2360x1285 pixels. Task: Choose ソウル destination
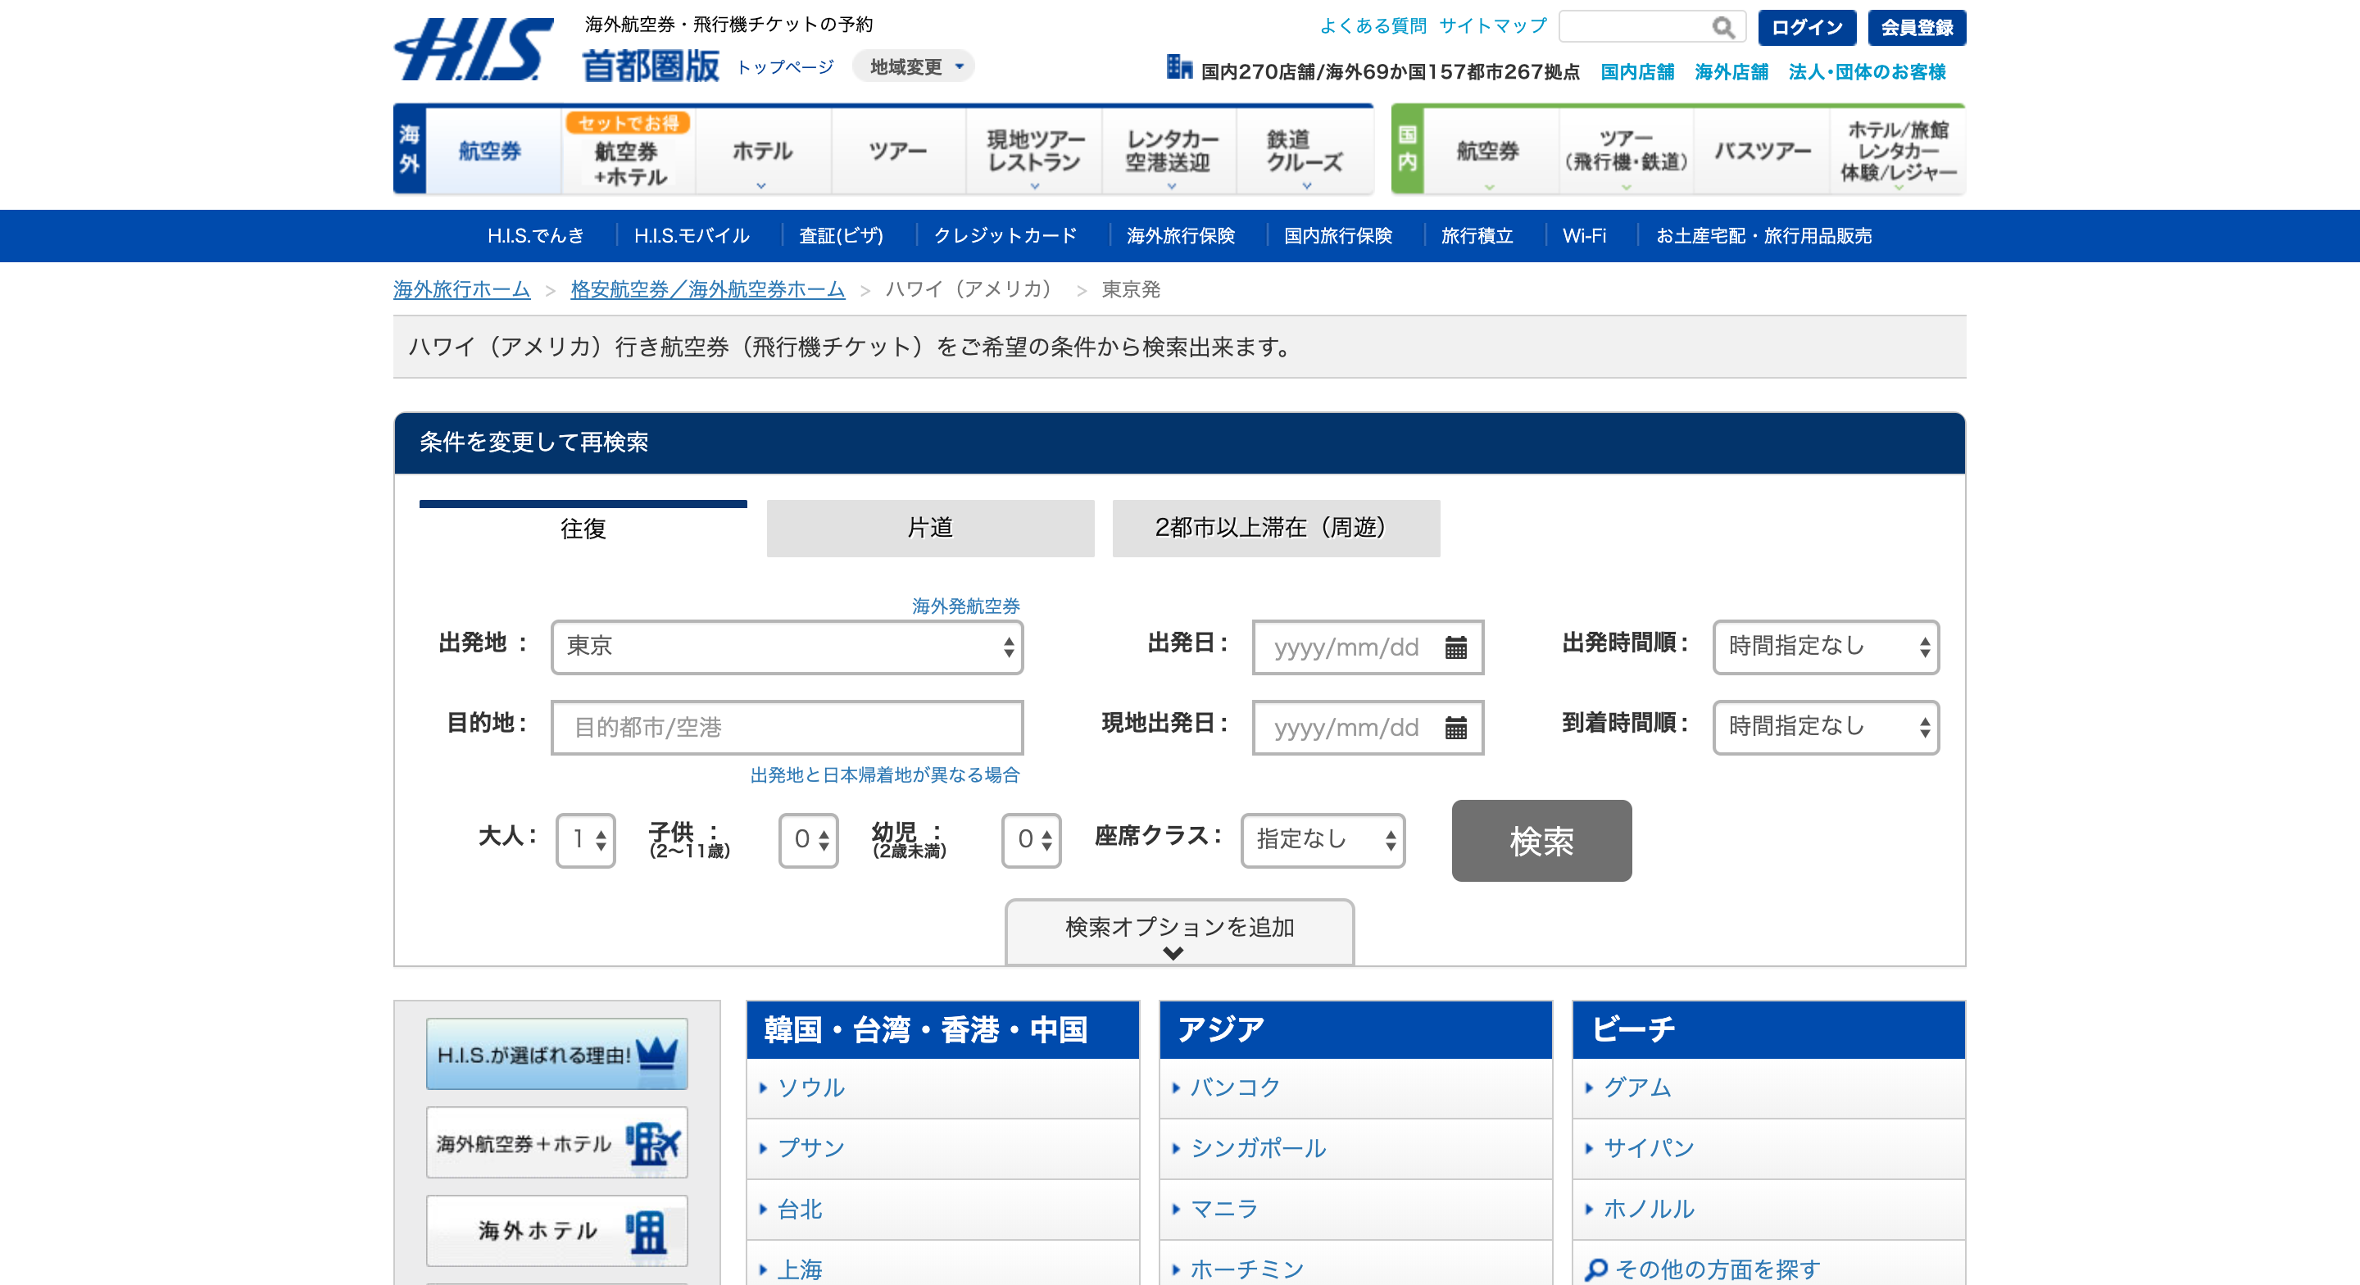[810, 1088]
